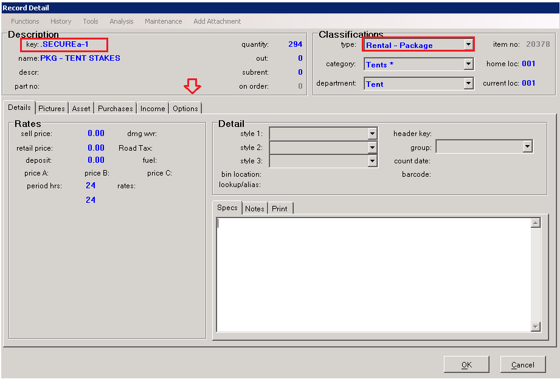Switch to the Pictures tab
This screenshot has width=560, height=382.
(x=52, y=109)
